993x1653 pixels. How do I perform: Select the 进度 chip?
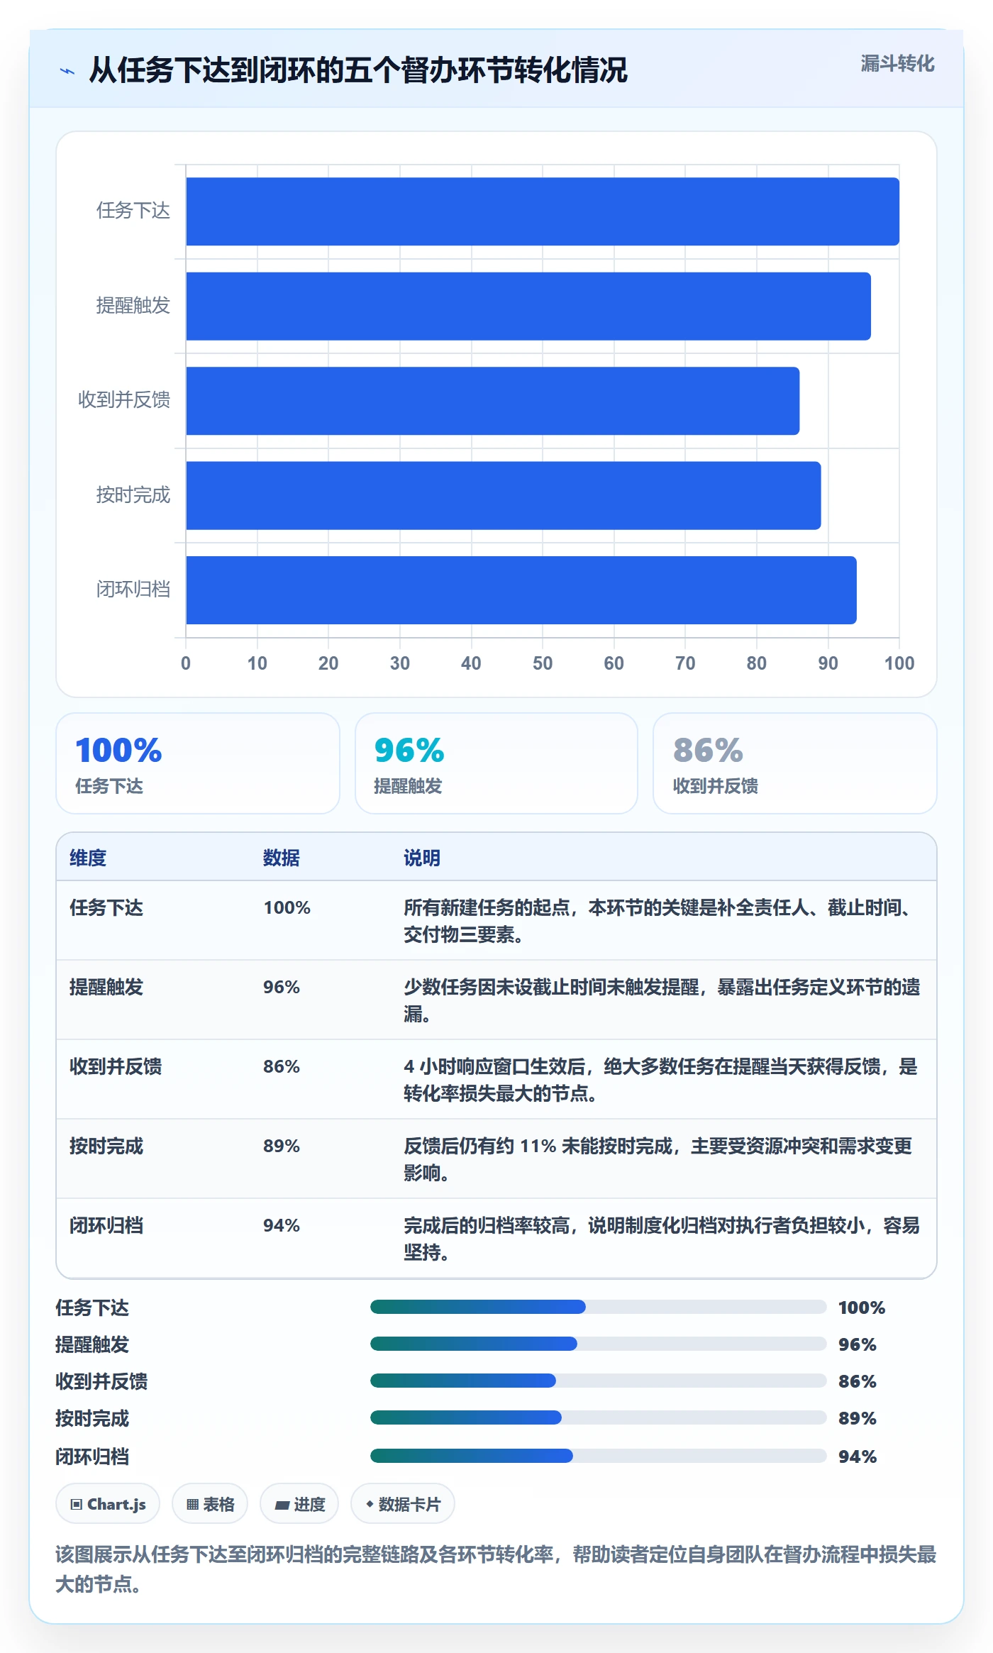[299, 1503]
